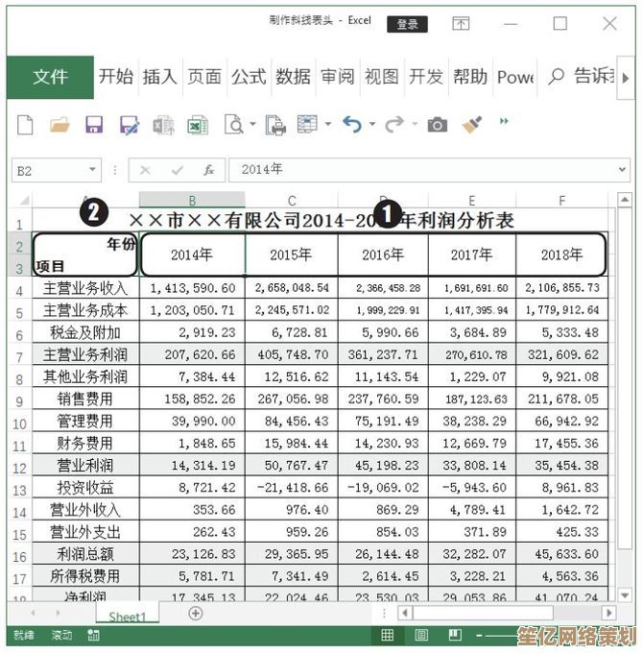Click horizontal scrollbar left arrow
The height and width of the screenshot is (654, 643).
click(x=405, y=613)
